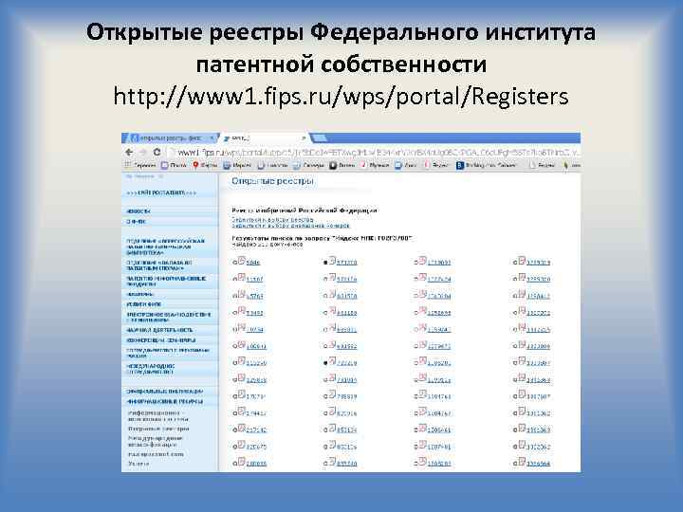Image resolution: width=683 pixels, height=512 pixels.
Task: Open the Музыка bookmark
Action: pos(375,165)
